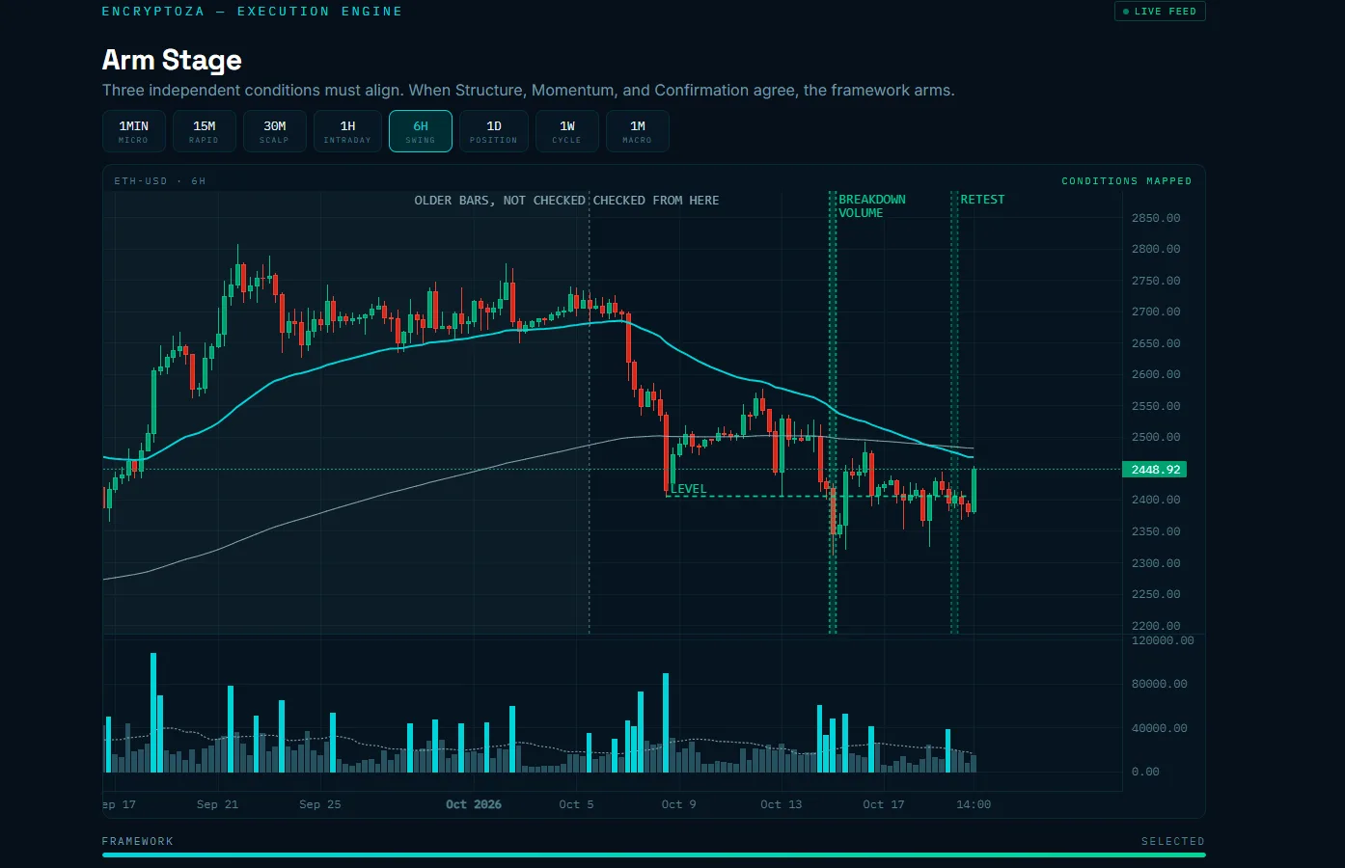Click the 2200.00 price axis label
This screenshot has height=868, width=1345.
1156,626
